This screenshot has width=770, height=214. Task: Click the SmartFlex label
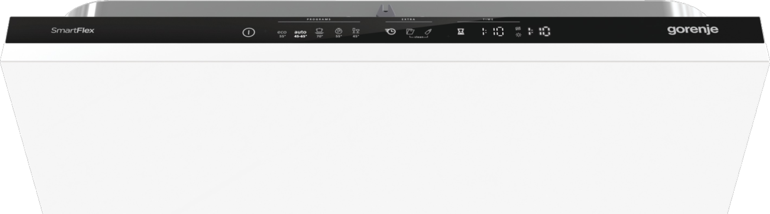pyautogui.click(x=73, y=30)
